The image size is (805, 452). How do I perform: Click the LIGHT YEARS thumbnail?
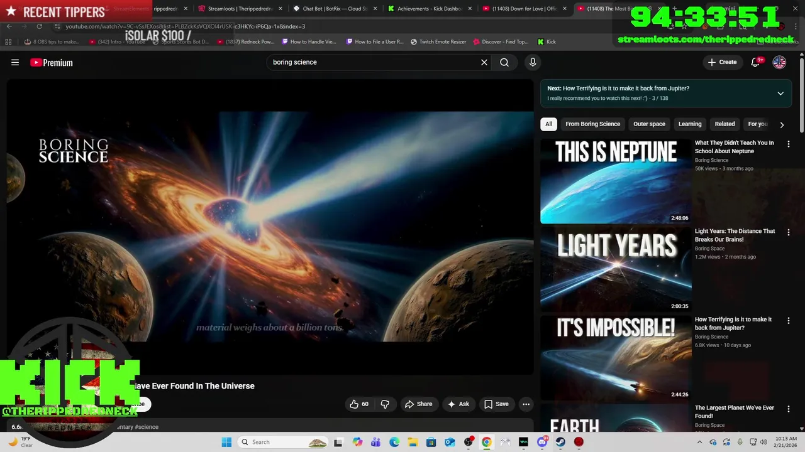(616, 269)
